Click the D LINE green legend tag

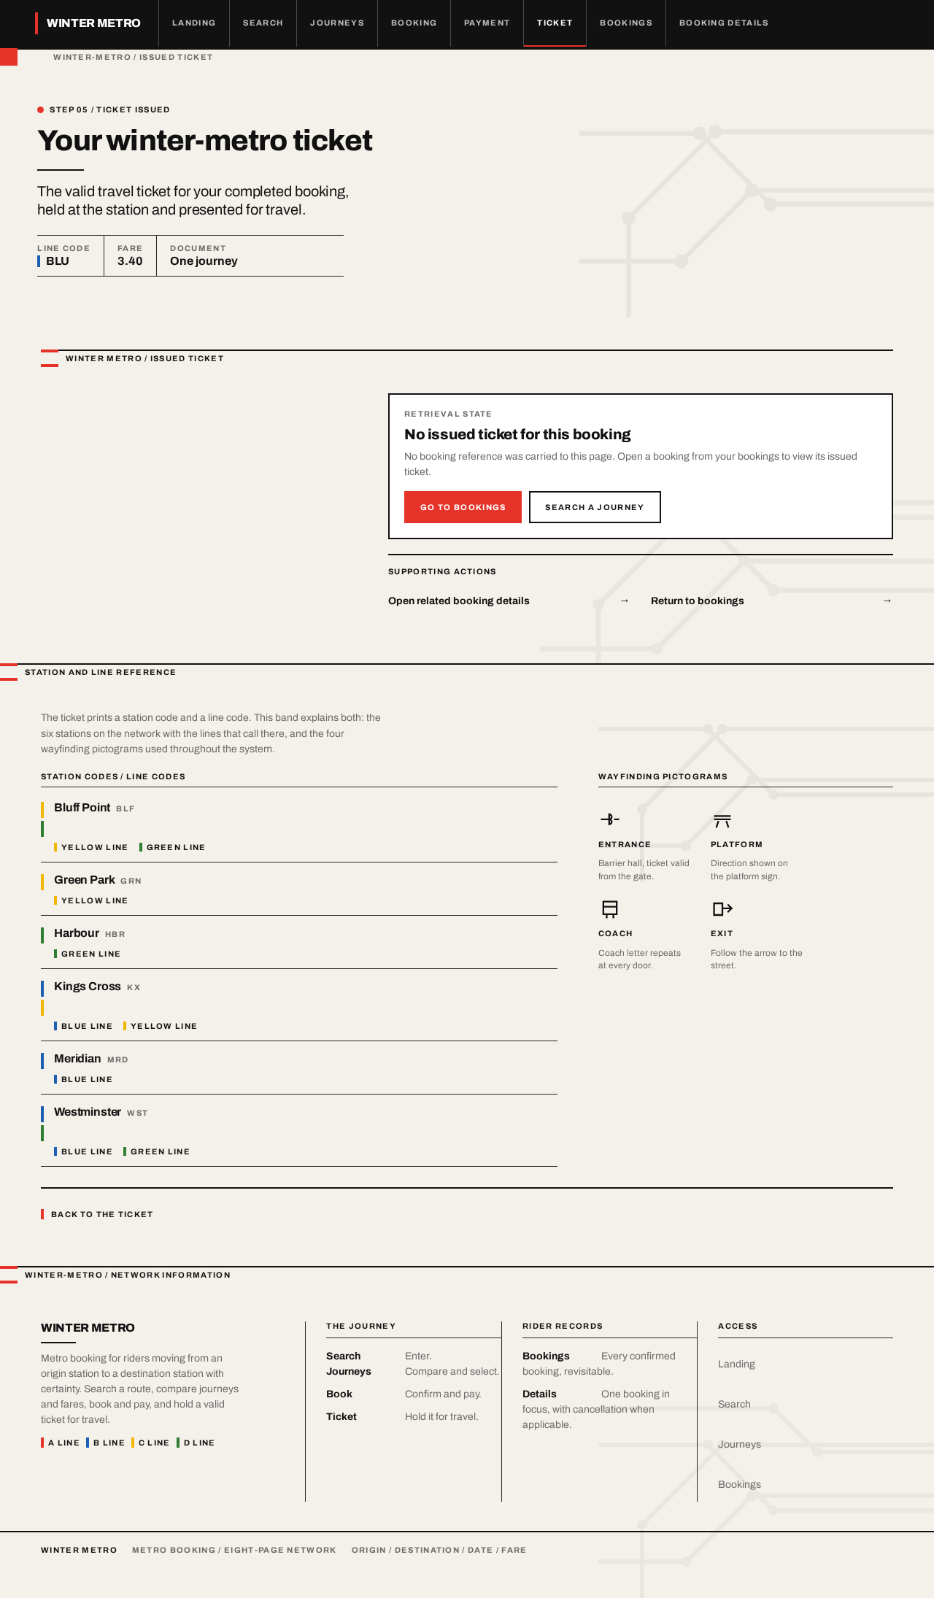[x=196, y=1443]
